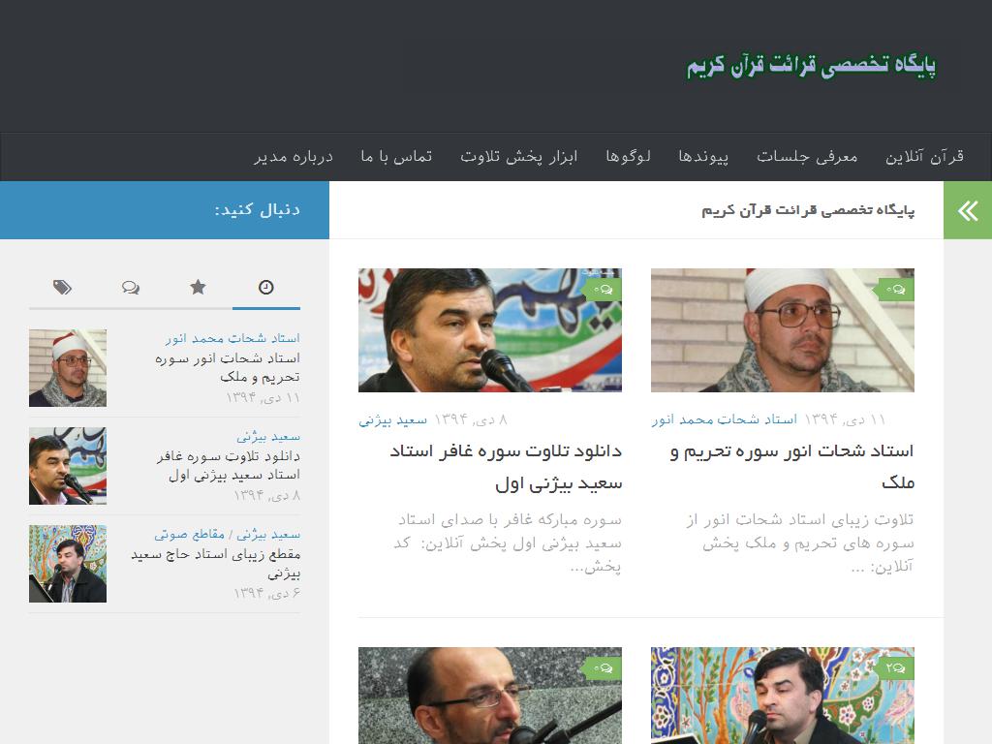The height and width of the screenshot is (744, 992).
Task: Click comment count badge on Saeed Bijani post
Action: (x=602, y=289)
